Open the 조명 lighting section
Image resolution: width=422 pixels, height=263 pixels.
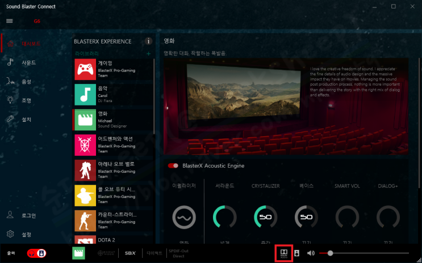(x=26, y=100)
